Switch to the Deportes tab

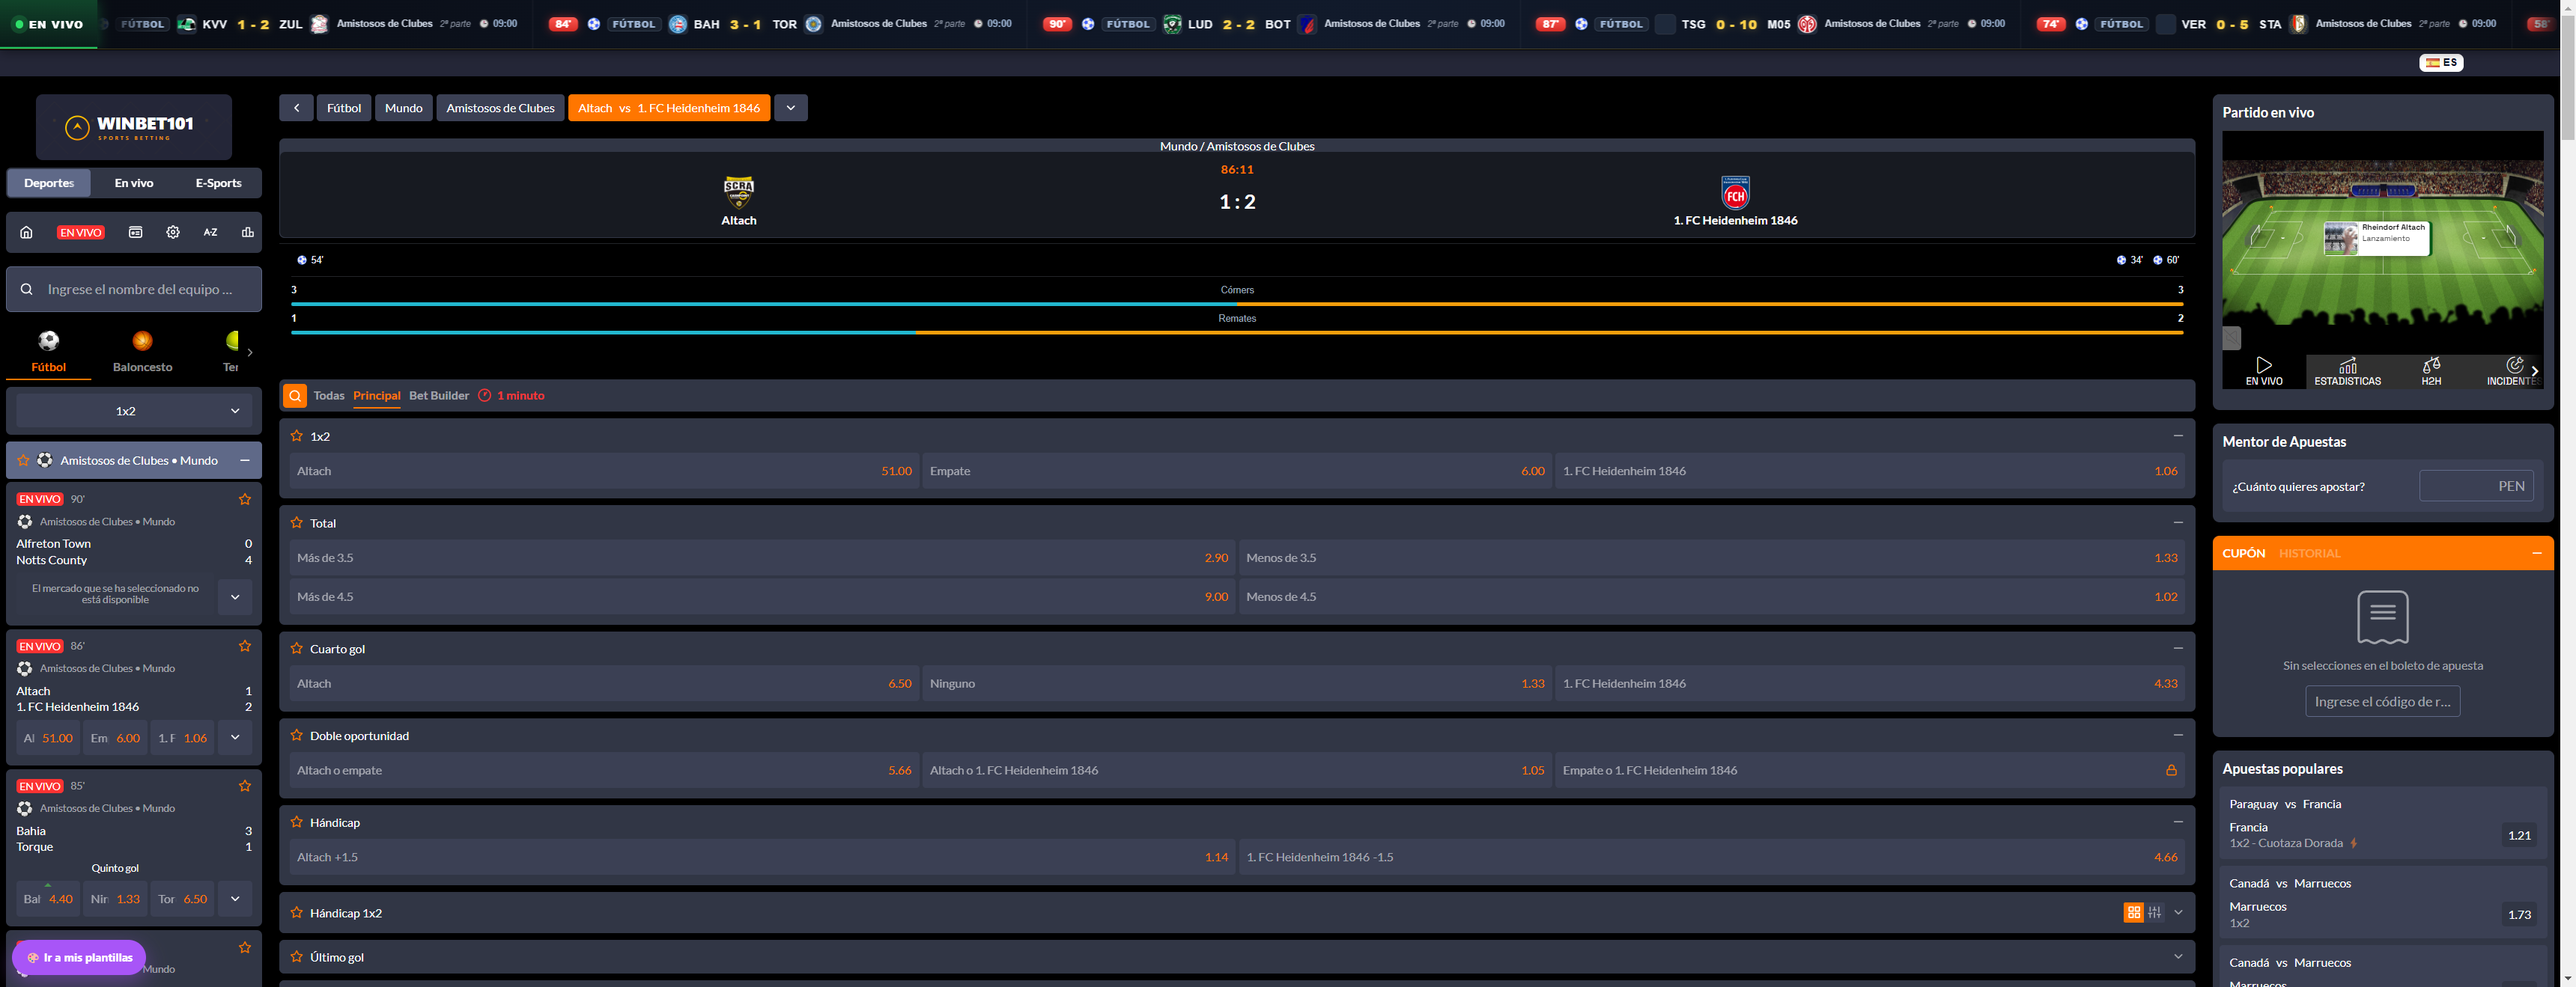[x=49, y=183]
